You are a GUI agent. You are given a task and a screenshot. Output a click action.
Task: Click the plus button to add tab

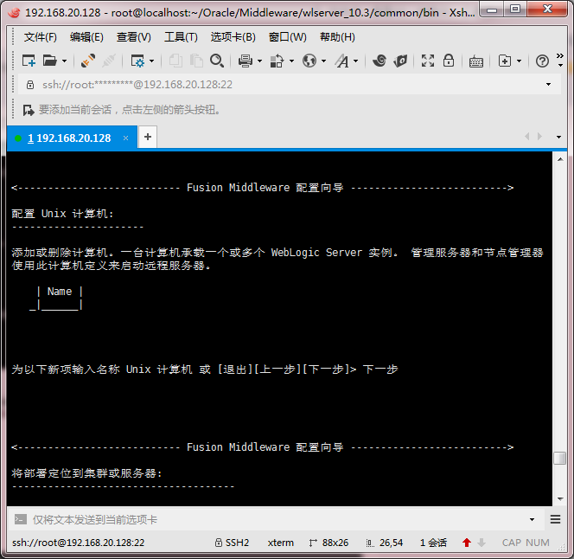[148, 137]
